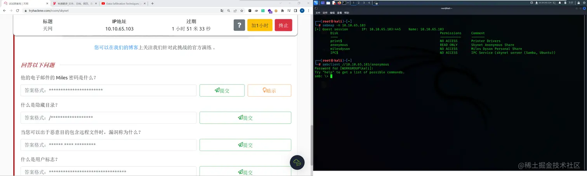Open the terminal 帮助 menu

[346, 13]
